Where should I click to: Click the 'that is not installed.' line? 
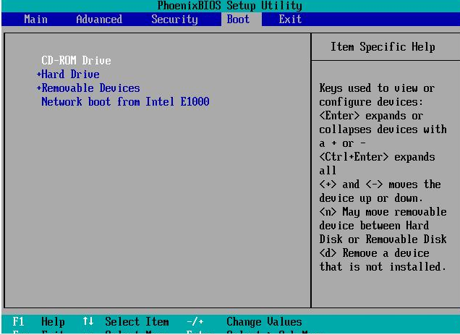point(383,267)
